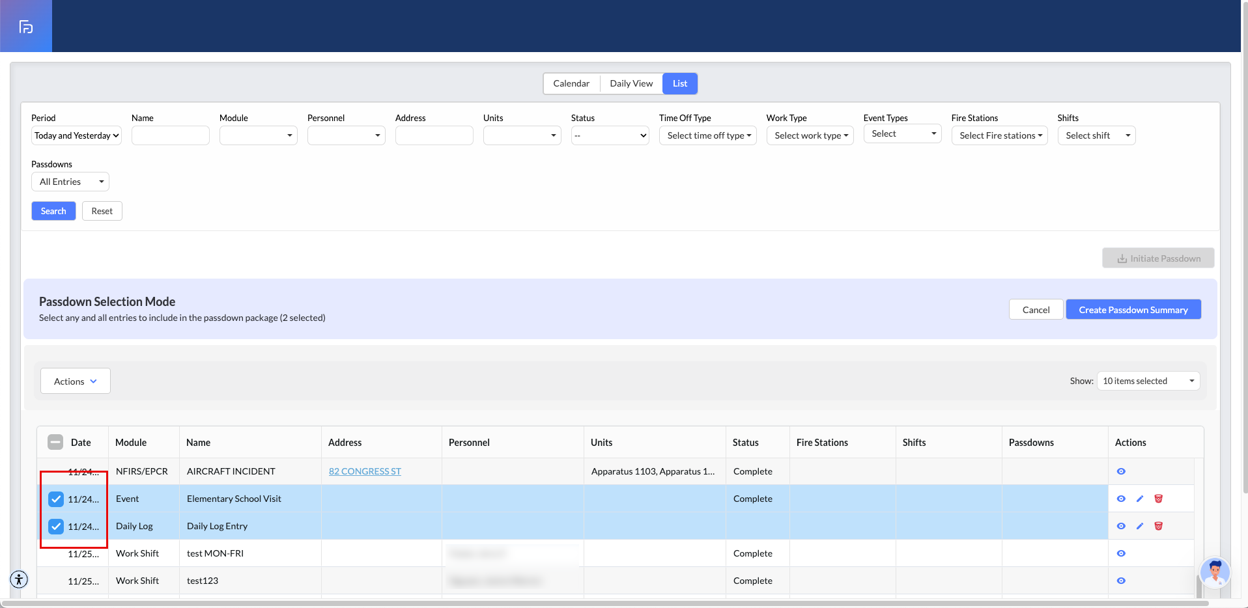Switch to the Daily View tab
The height and width of the screenshot is (608, 1248).
[631, 83]
